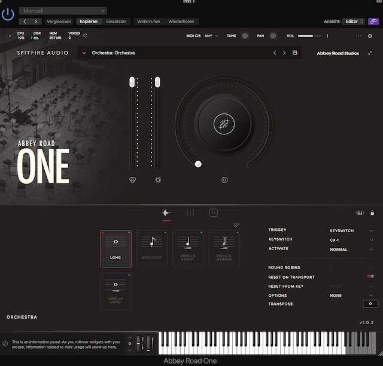Switch to the mixer tab icon
Image resolution: width=383 pixels, height=366 pixels.
(190, 213)
